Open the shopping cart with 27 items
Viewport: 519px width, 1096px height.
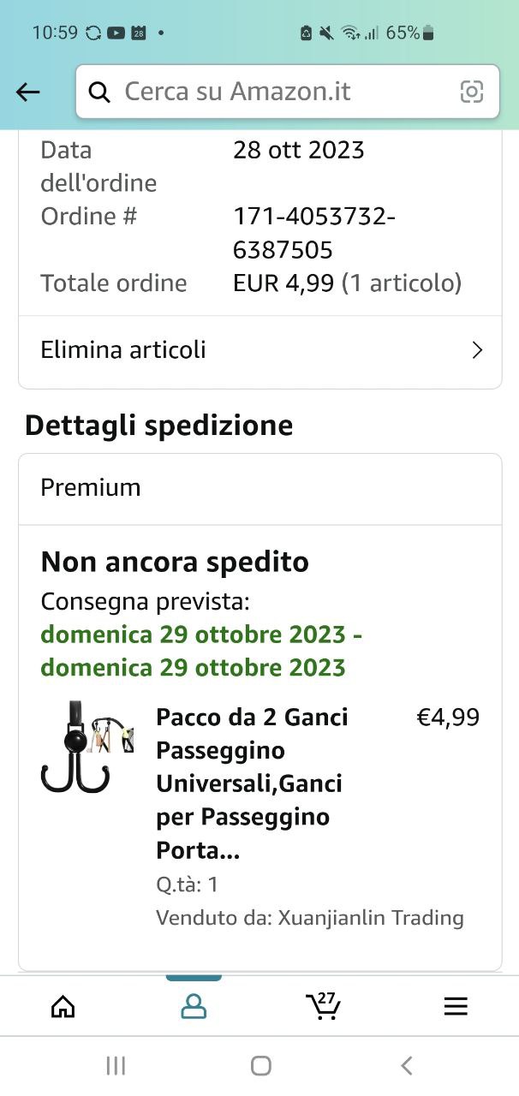[x=323, y=1006]
